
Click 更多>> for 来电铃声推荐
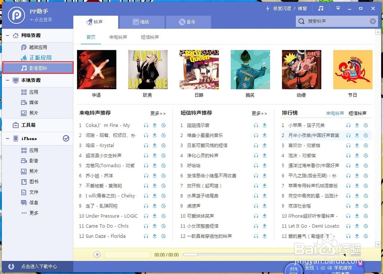pos(158,113)
